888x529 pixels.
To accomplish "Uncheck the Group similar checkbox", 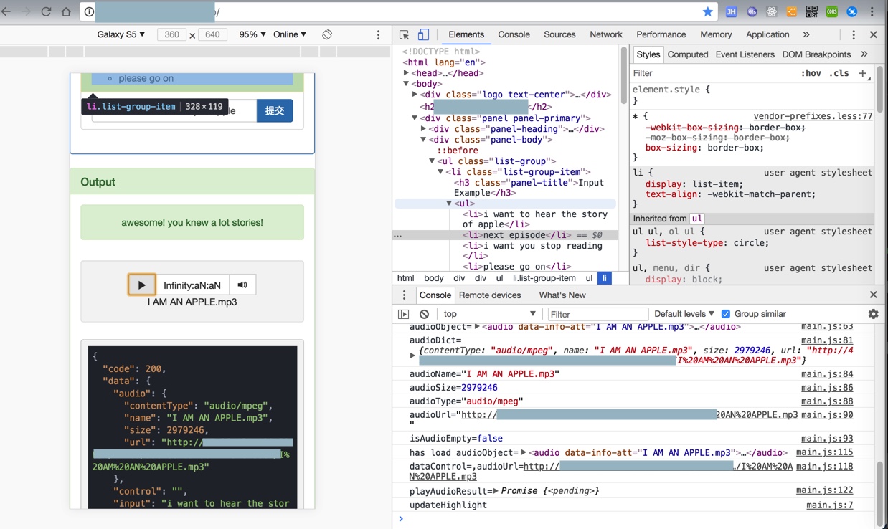I will [726, 314].
